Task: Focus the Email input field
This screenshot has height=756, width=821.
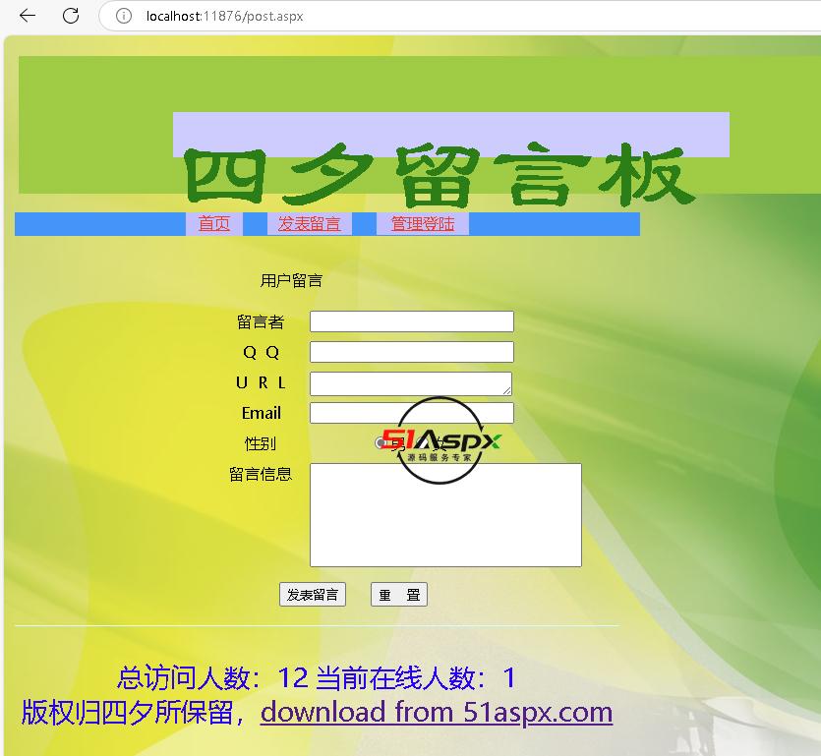Action: pos(412,413)
